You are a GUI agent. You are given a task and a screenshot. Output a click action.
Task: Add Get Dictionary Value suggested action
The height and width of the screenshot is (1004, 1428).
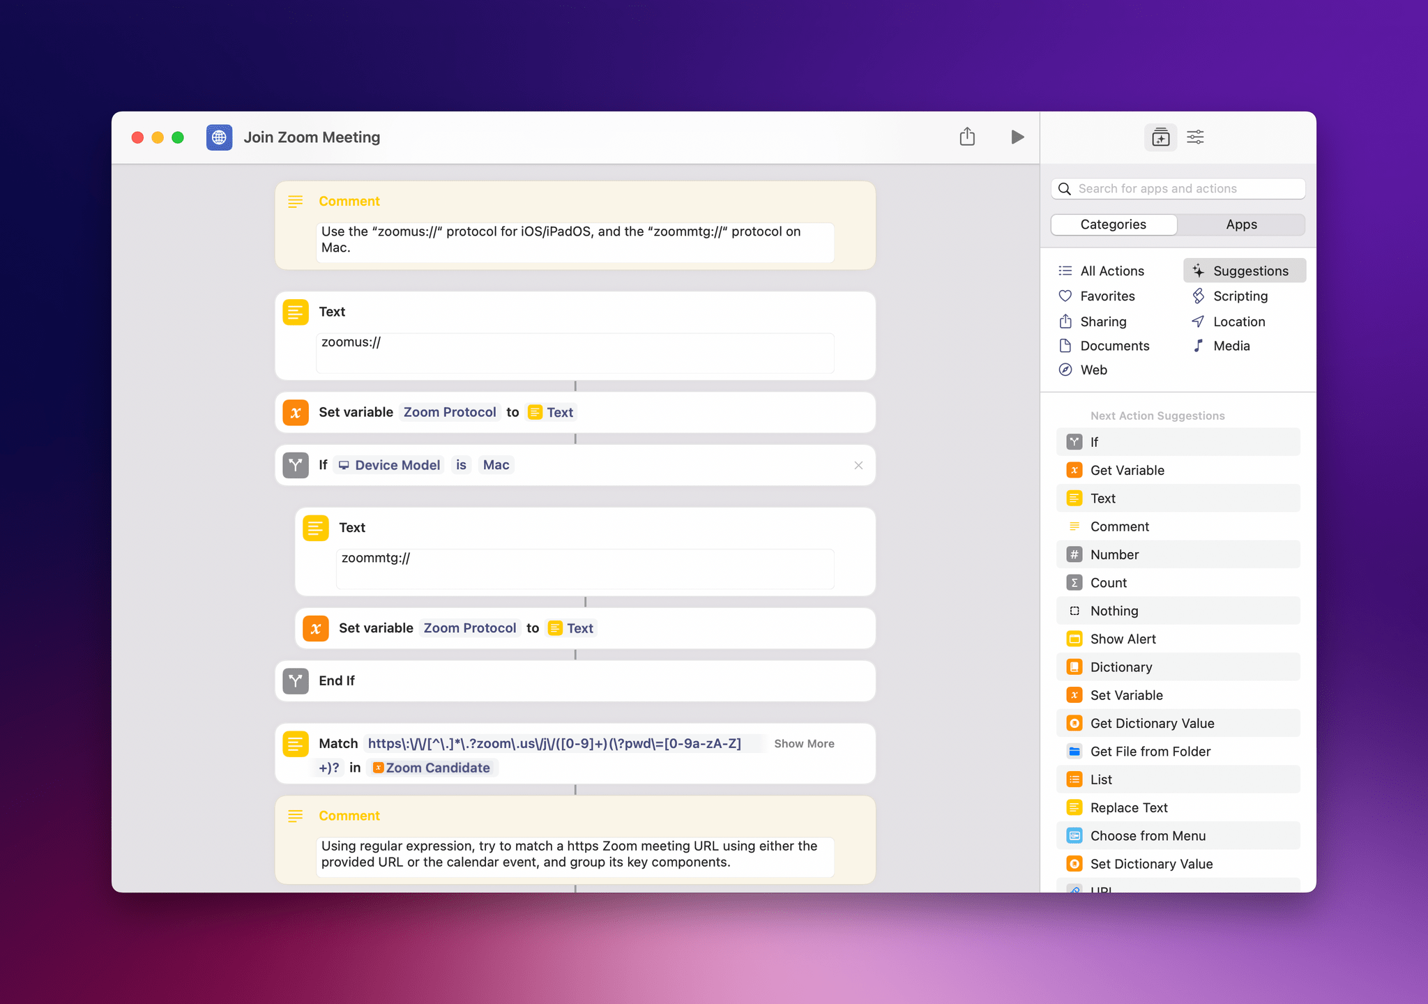point(1178,724)
